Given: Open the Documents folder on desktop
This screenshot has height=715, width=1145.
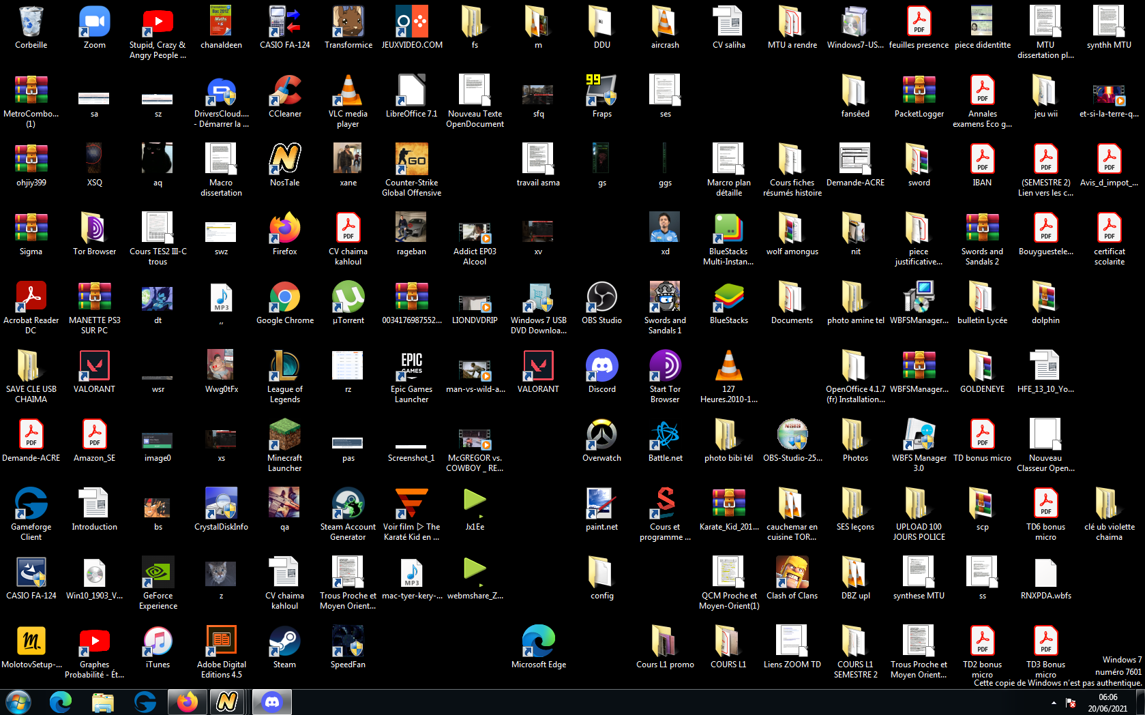Looking at the screenshot, I should point(792,303).
